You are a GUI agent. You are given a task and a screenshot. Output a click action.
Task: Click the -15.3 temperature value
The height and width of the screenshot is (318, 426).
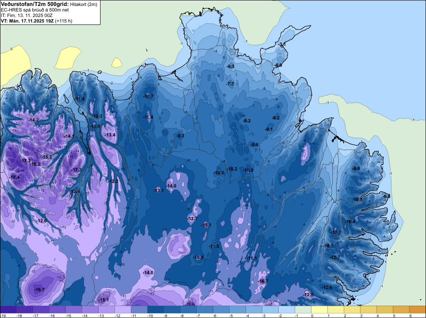point(47,157)
